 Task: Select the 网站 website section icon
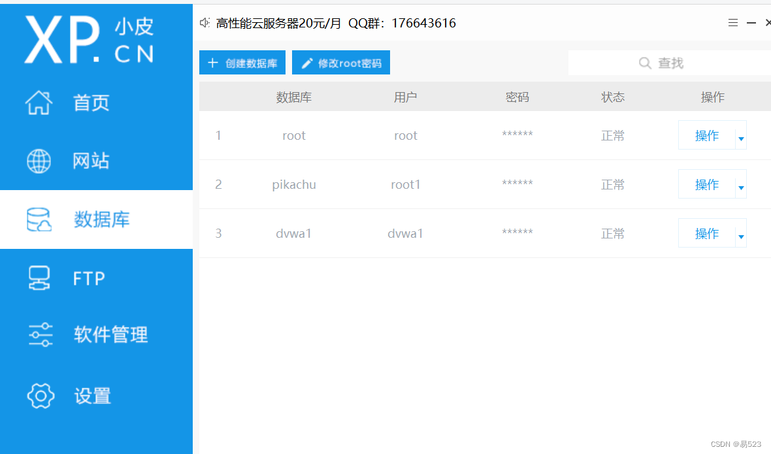[39, 161]
